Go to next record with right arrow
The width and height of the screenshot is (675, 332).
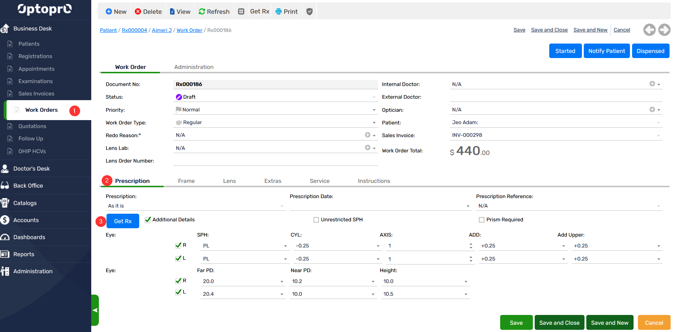click(x=664, y=30)
